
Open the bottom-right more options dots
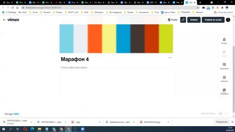point(227,113)
